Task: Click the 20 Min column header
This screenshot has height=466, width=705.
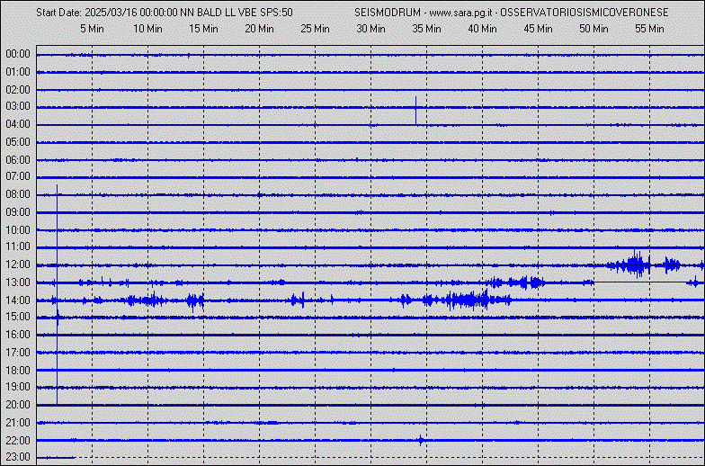Action: click(x=259, y=29)
